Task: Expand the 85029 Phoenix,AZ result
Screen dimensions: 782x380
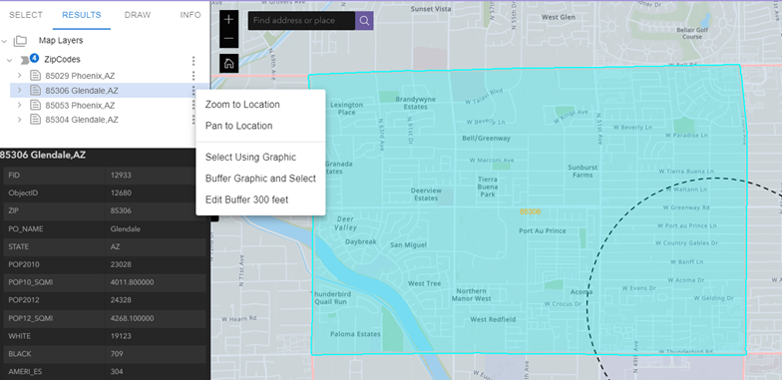Action: pyautogui.click(x=20, y=76)
